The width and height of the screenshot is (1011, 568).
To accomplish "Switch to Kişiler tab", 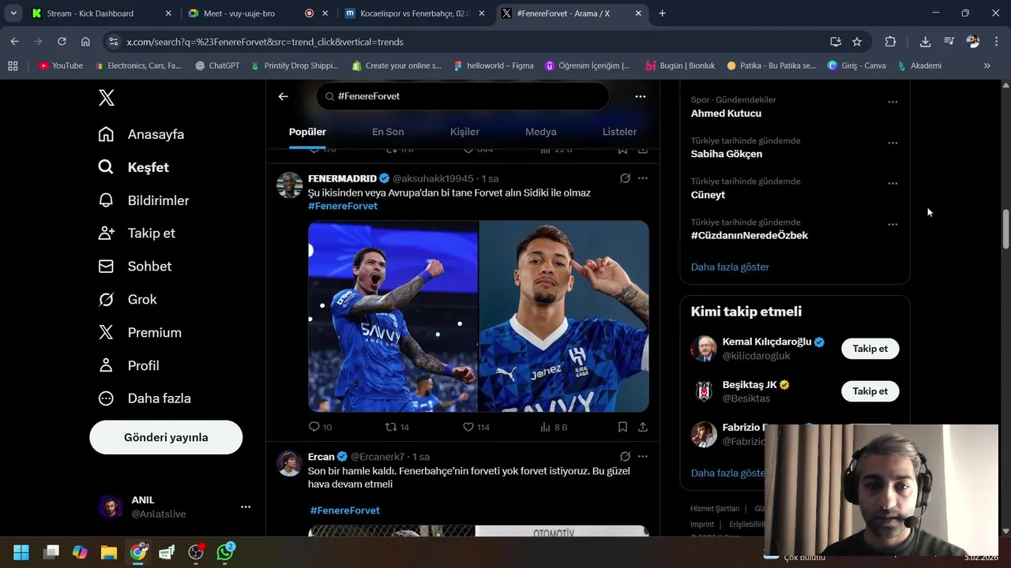I will coord(464,132).
